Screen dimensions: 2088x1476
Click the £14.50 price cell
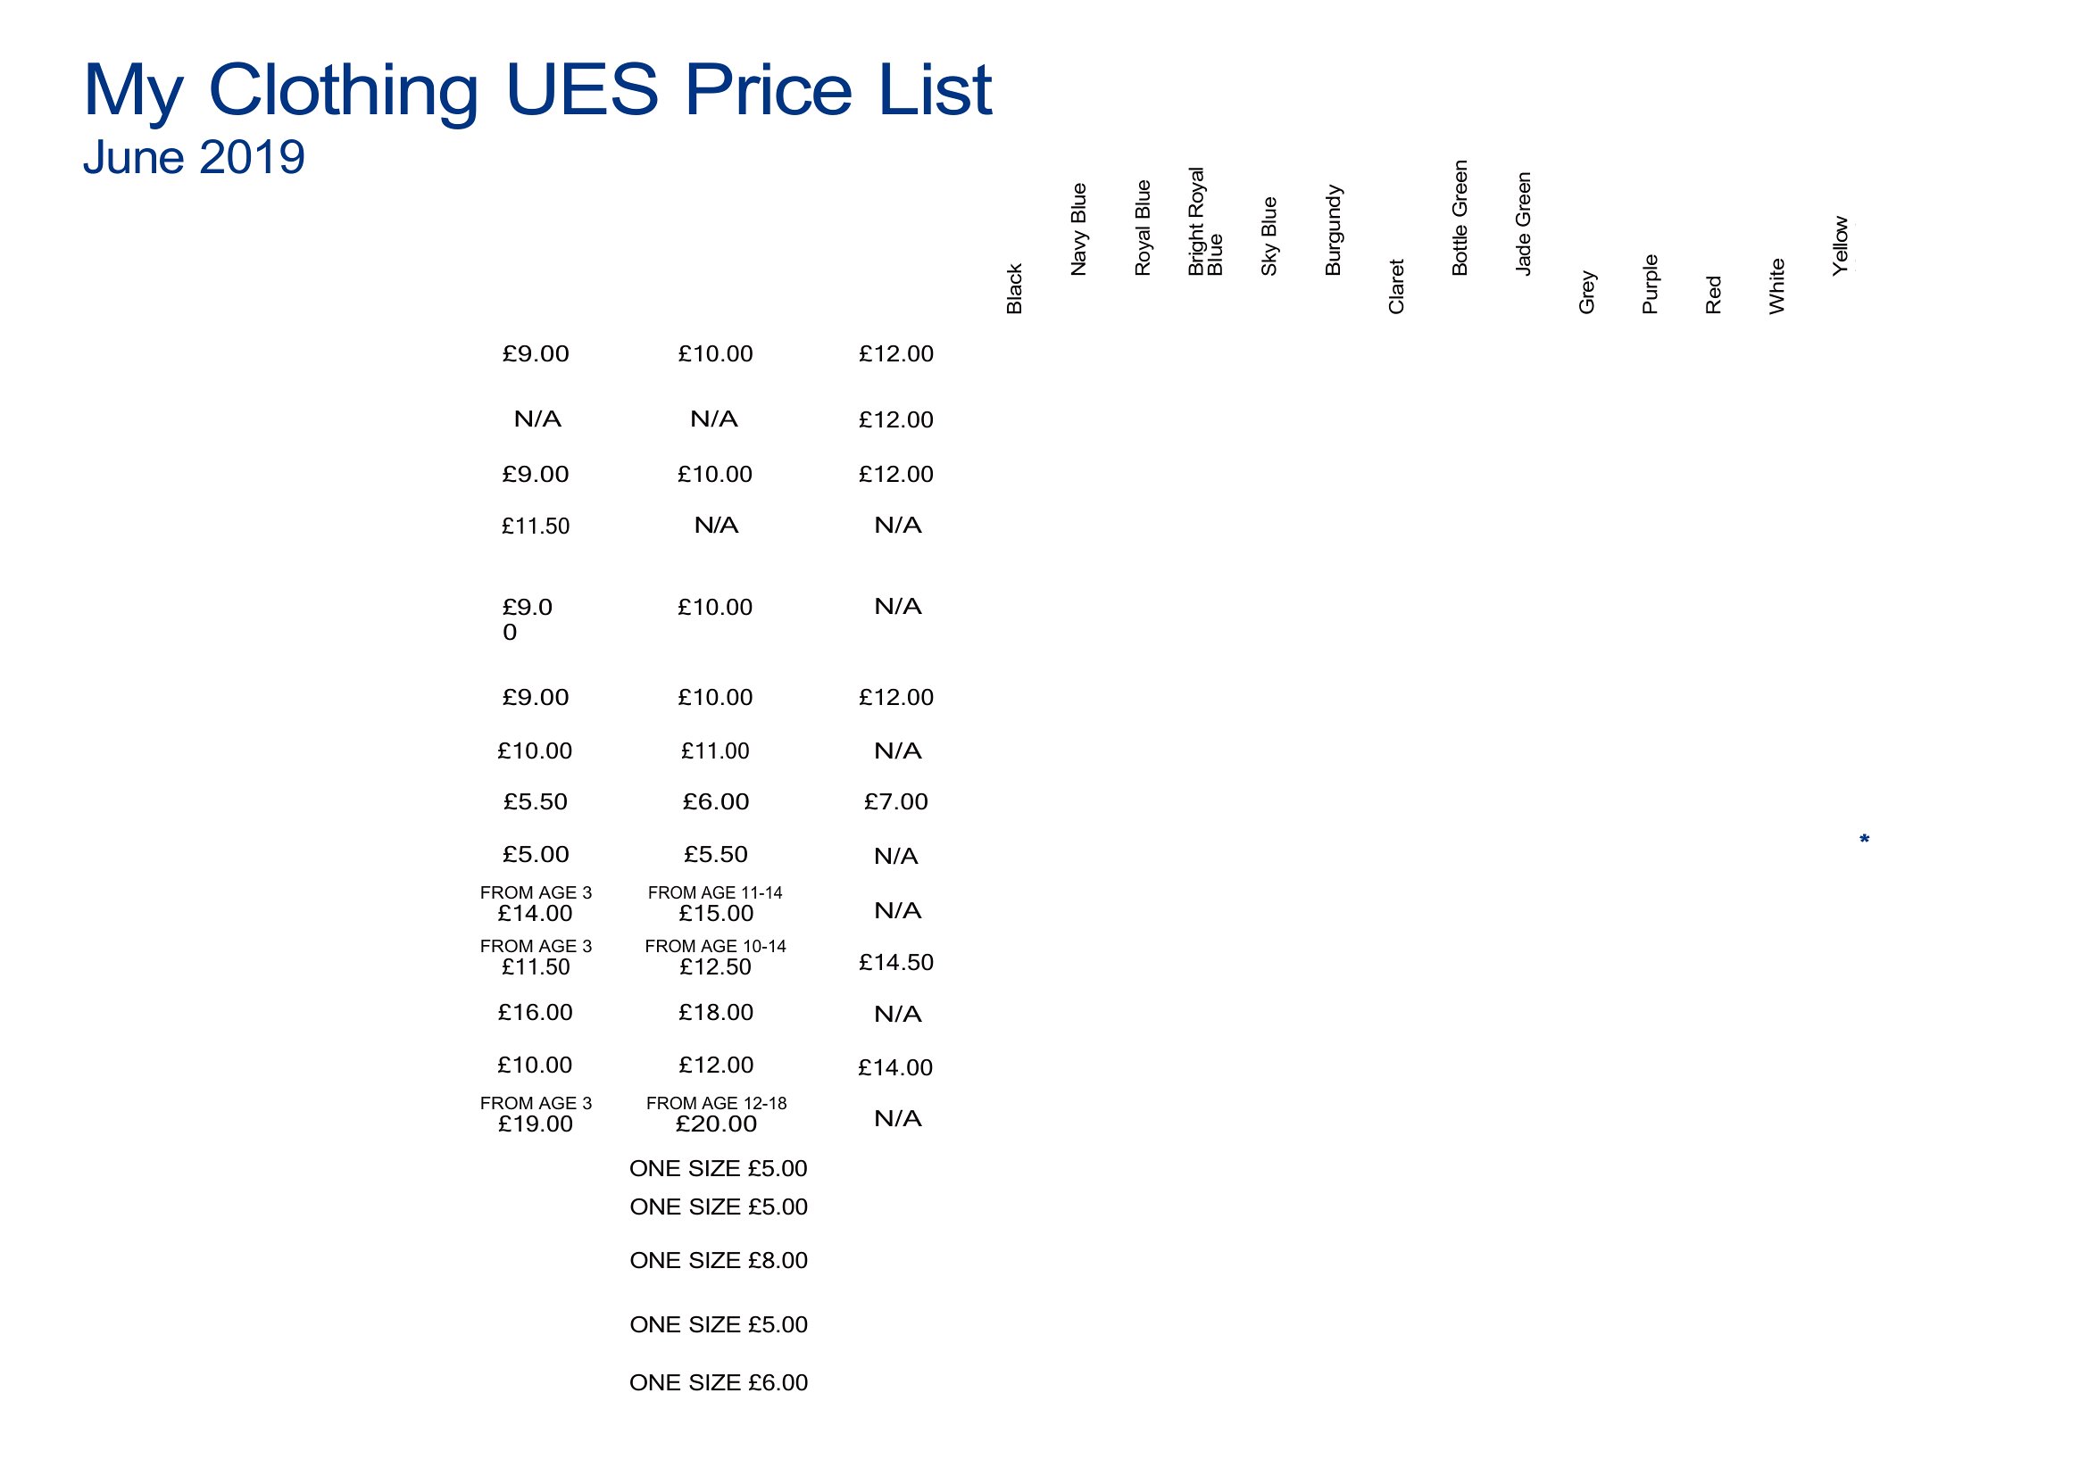[895, 963]
